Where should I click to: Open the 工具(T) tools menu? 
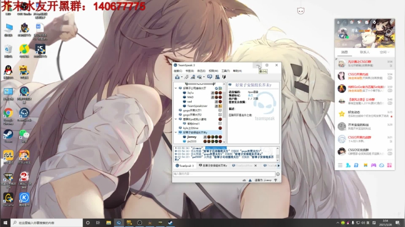point(226,71)
